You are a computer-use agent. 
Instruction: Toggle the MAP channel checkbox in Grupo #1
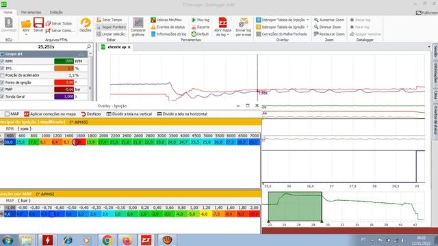pos(2,90)
